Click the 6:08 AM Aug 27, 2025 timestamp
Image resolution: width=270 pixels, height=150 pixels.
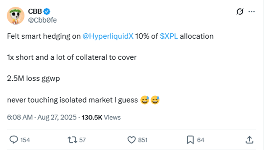click(42, 117)
